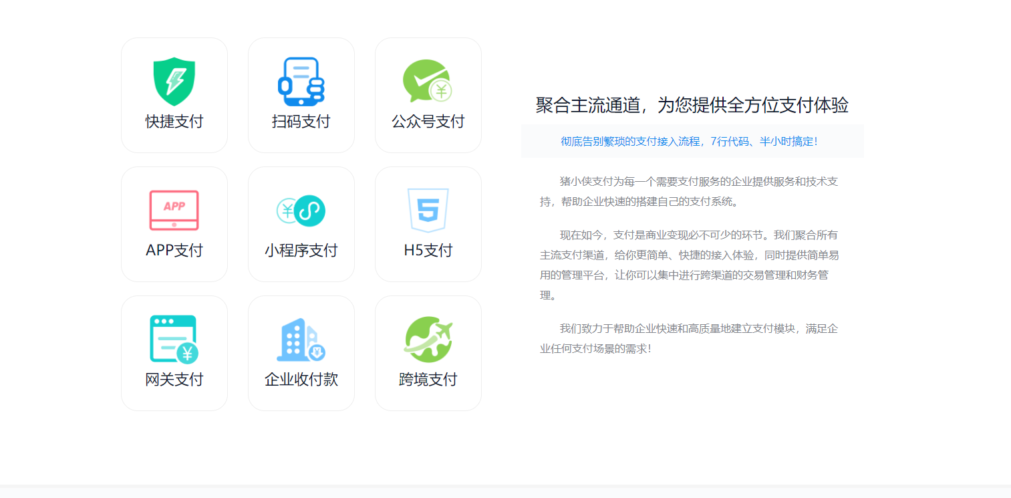Click the paragraph starting with 猪小侠支付
Image resolution: width=1011 pixels, height=498 pixels.
coord(689,191)
